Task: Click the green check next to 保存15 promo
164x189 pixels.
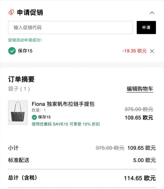Action: pyautogui.click(x=12, y=51)
